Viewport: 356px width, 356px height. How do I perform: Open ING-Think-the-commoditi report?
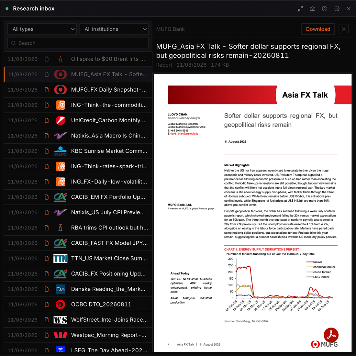tap(78, 105)
